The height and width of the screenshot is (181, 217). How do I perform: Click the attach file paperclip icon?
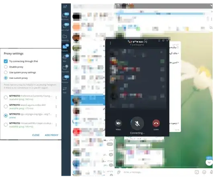119,172
